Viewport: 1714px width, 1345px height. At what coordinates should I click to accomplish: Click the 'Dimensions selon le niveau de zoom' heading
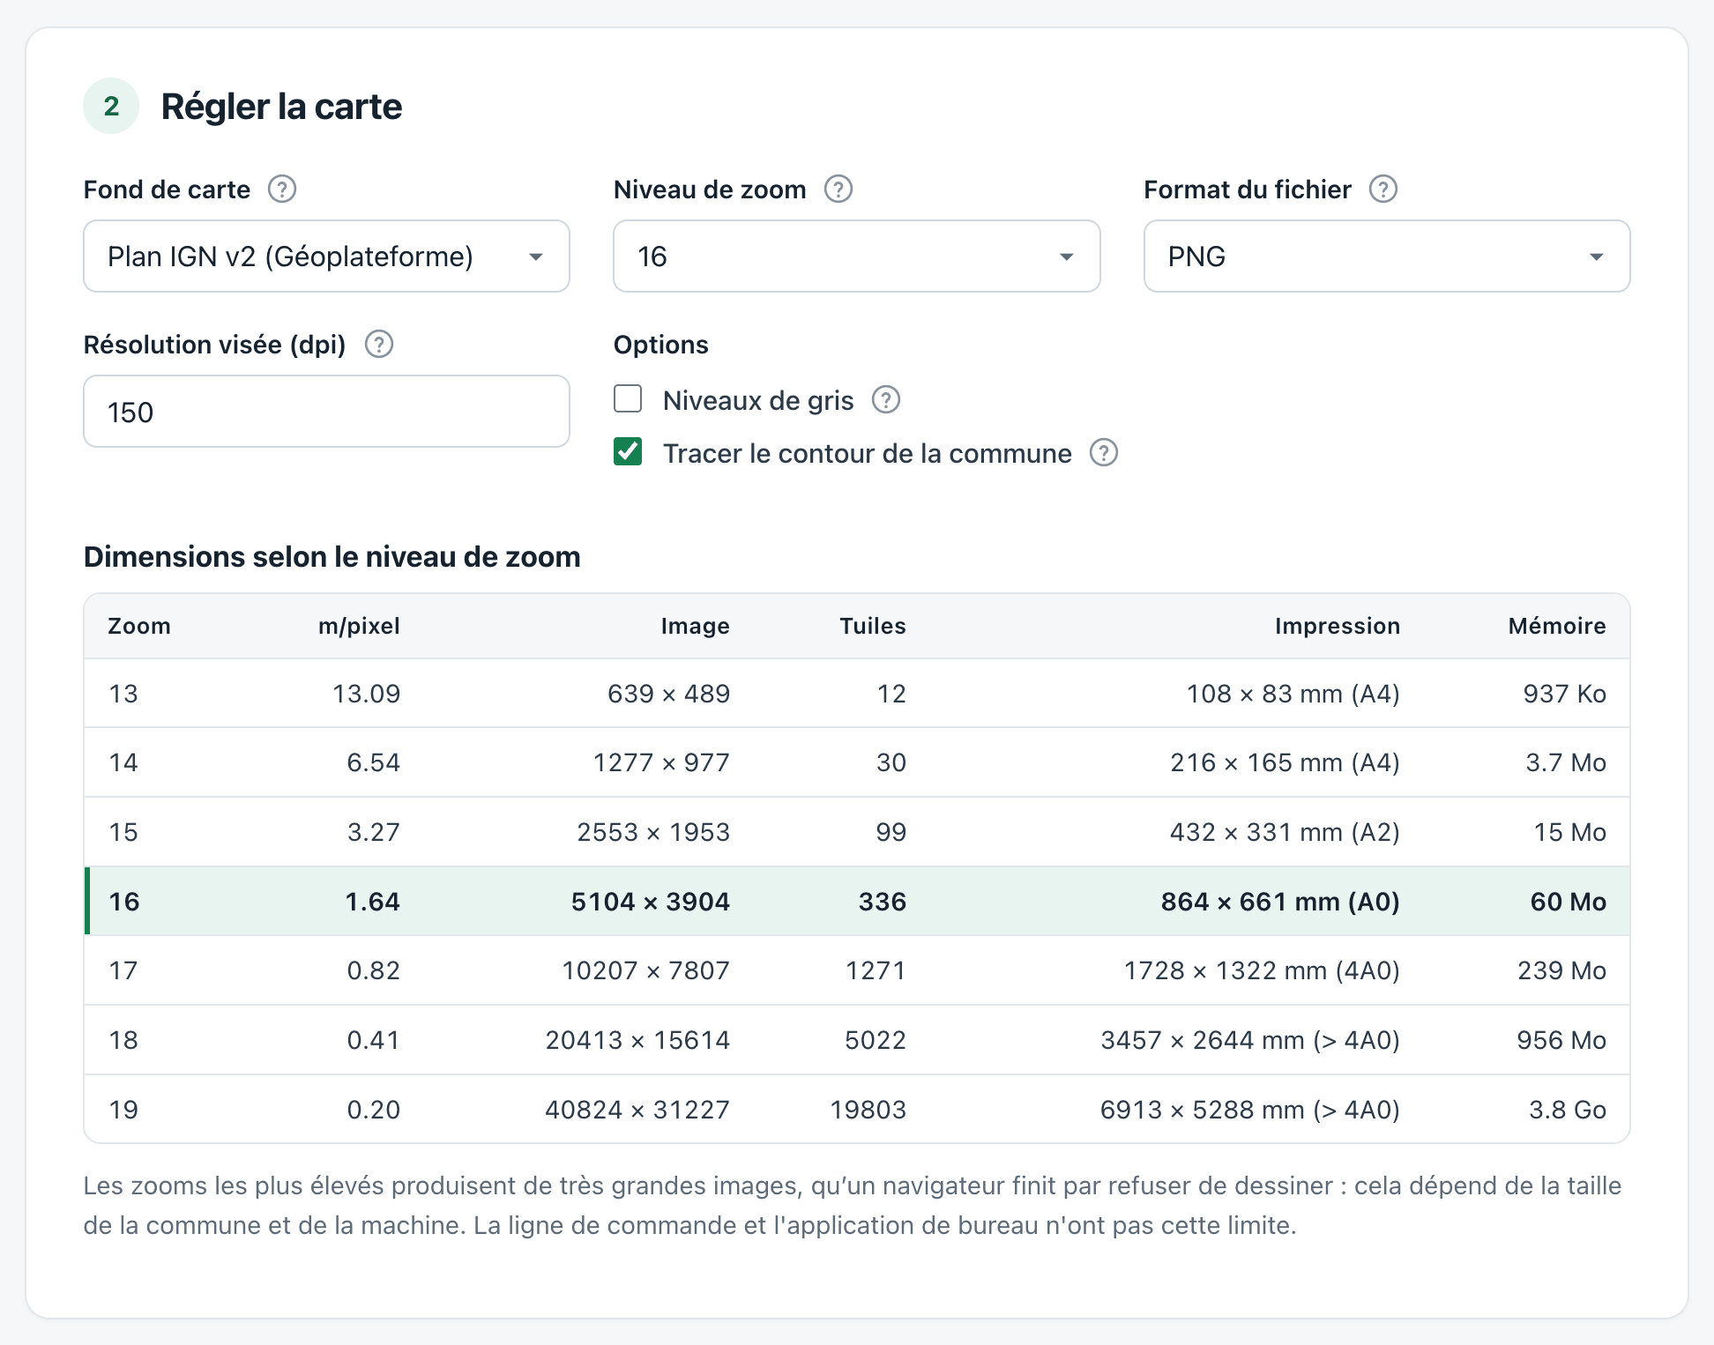[332, 557]
